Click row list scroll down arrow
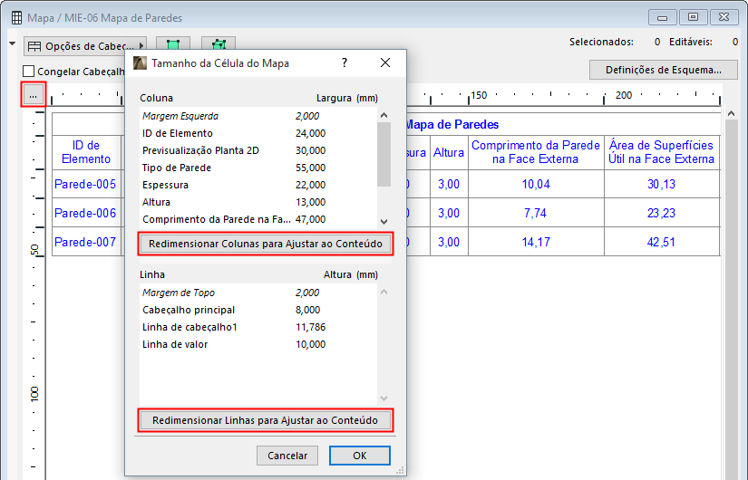 384,398
